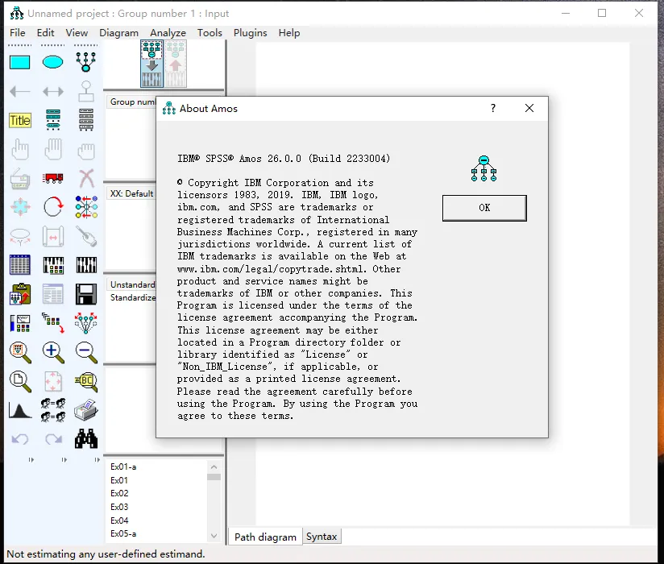Select the erase objects X tool
Viewport: 664px width, 564px height.
(x=86, y=178)
